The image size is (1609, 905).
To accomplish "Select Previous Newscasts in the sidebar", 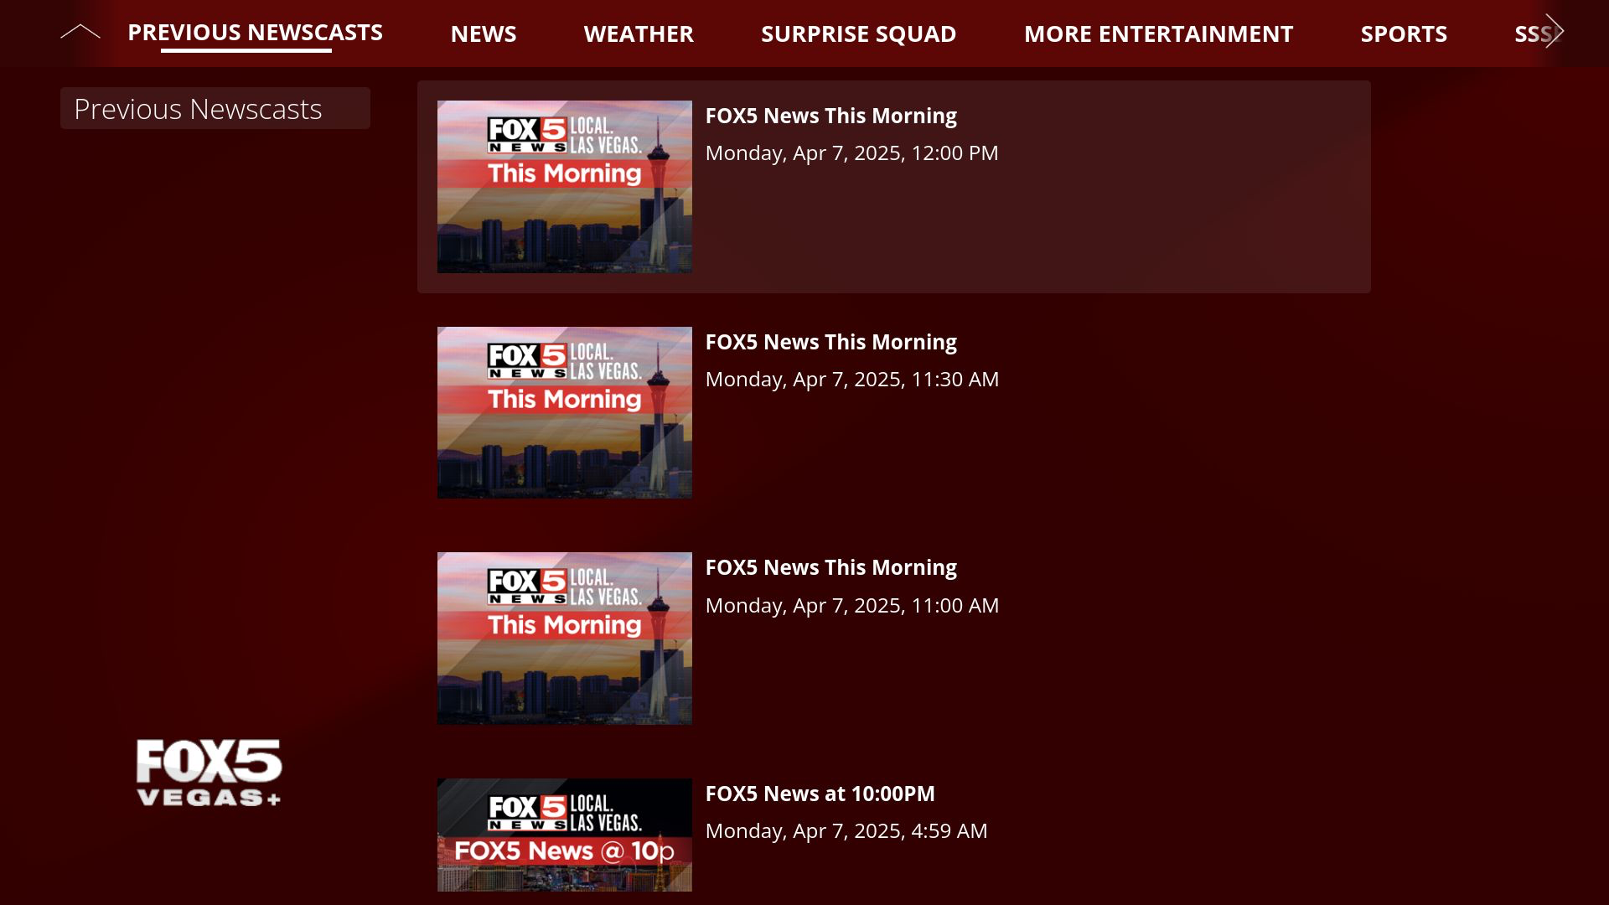I will coord(215,109).
